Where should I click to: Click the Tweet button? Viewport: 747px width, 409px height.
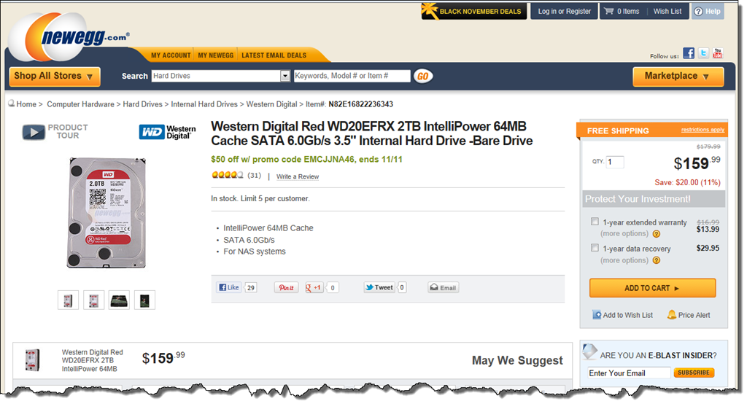(379, 287)
